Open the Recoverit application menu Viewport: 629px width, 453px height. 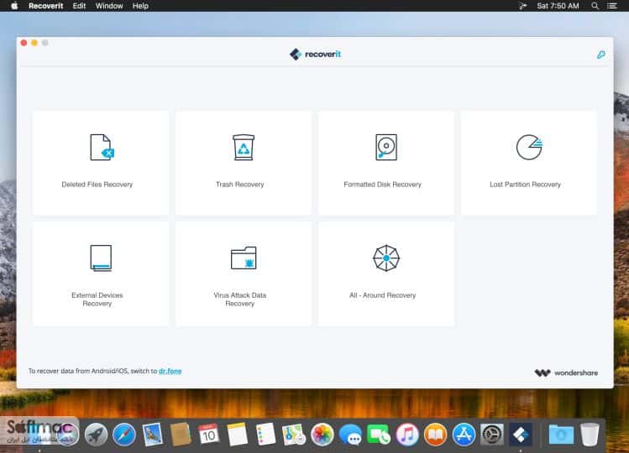click(45, 6)
